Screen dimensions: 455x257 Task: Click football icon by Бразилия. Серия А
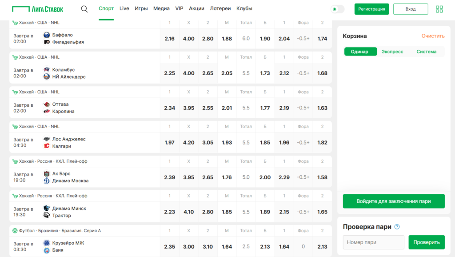(15, 231)
